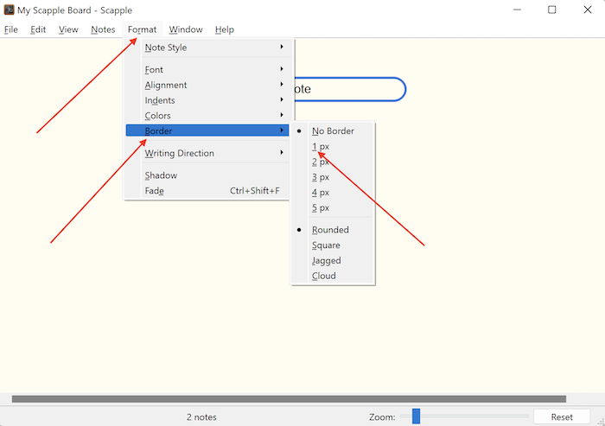The height and width of the screenshot is (426, 605).
Task: Click the Zoom slider handle
Action: coord(416,416)
